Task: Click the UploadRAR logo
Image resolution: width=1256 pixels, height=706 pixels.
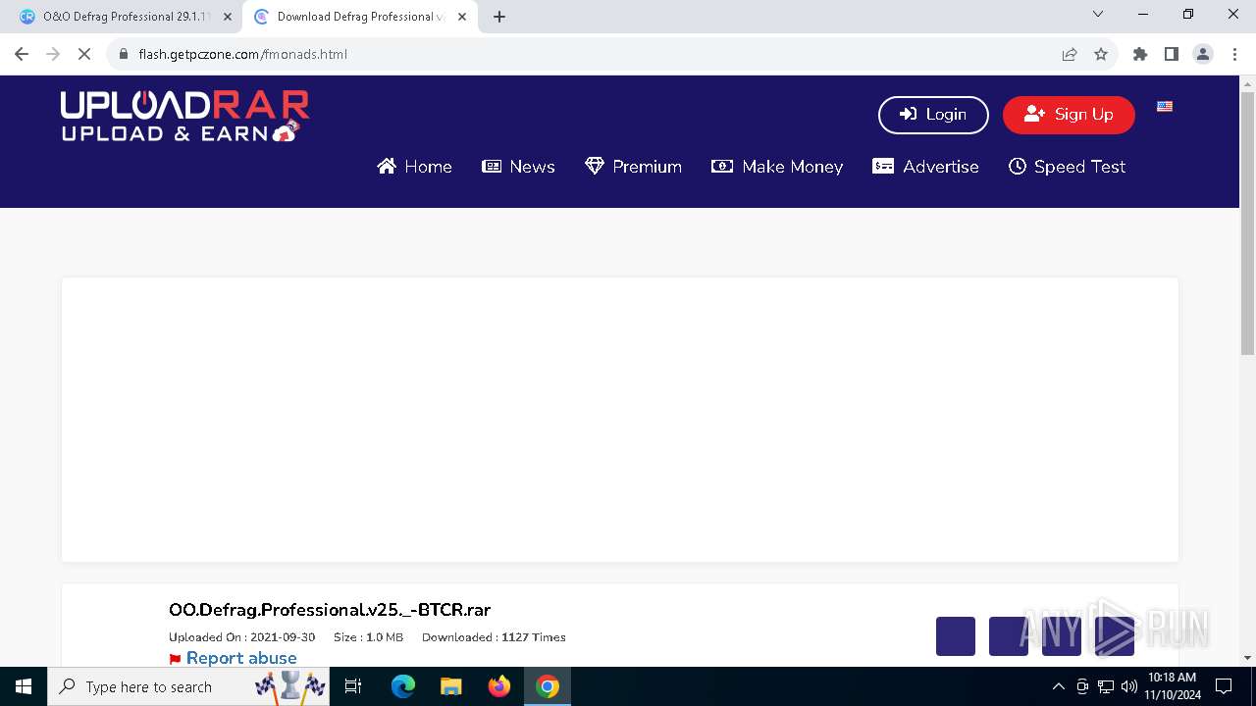Action: click(184, 117)
